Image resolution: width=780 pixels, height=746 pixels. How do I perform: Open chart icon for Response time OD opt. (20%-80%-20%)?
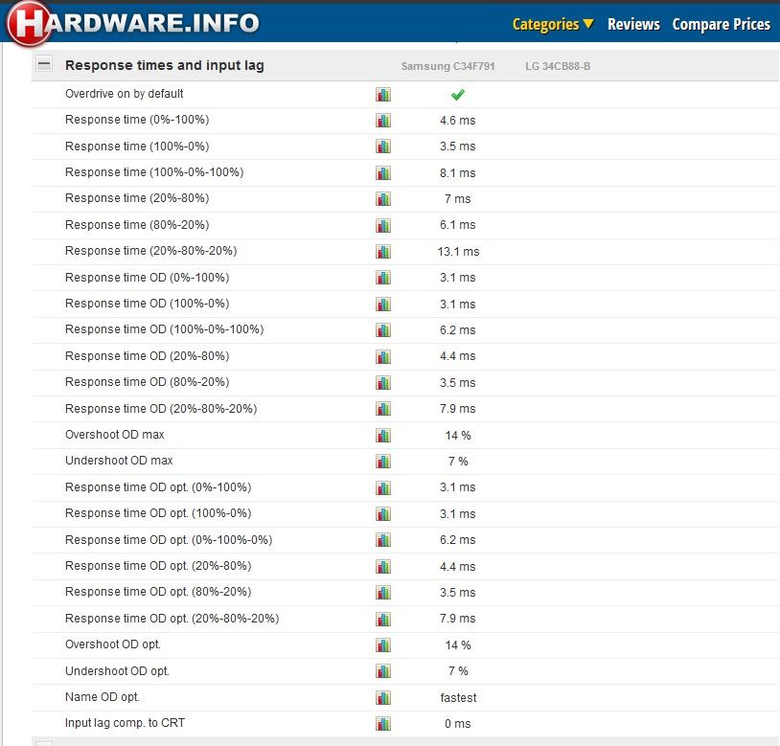[383, 619]
